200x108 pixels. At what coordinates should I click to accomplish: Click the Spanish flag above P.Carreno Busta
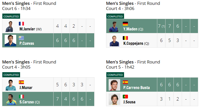pyautogui.click(x=125, y=82)
